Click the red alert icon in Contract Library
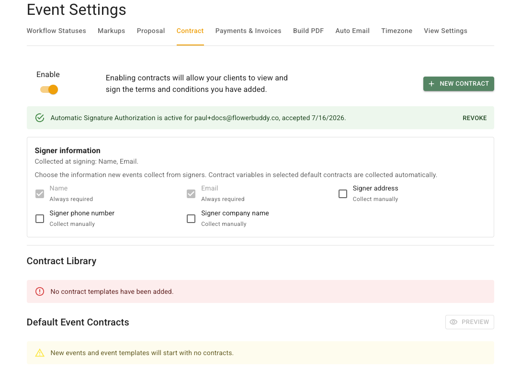The image size is (521, 391). tap(40, 291)
